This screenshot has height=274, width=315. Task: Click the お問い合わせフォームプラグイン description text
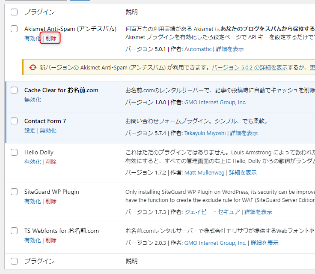coord(197,121)
